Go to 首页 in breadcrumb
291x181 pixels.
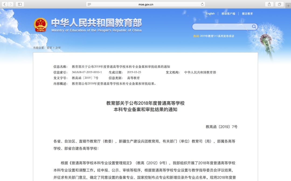coord(49,48)
